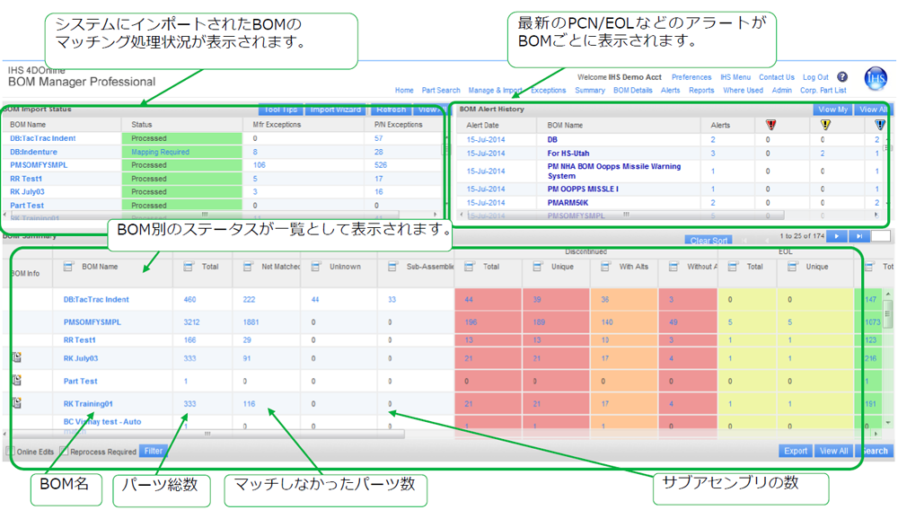
Task: Open PMSOMFYSMPL in BOM Summary table
Action: tap(92, 322)
